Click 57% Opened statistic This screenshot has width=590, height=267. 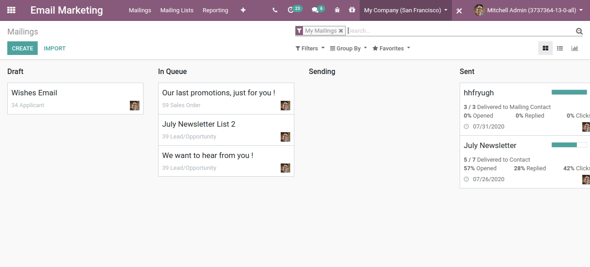click(x=480, y=168)
